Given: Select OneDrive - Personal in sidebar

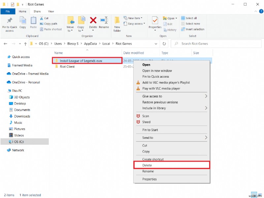Looking at the screenshot, I should pyautogui.click(x=26, y=82).
